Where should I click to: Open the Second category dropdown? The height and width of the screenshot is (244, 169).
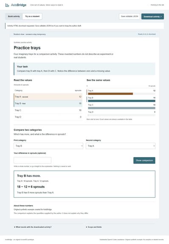pos(121,146)
